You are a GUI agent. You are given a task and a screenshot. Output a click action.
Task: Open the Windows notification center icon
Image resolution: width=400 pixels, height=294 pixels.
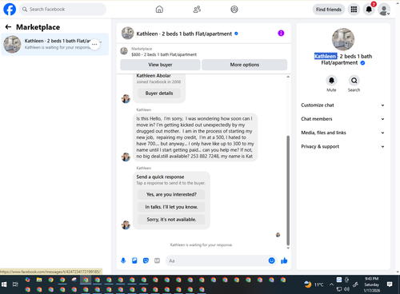(x=390, y=284)
